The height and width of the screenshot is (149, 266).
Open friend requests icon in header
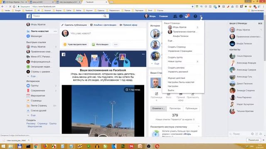point(175,16)
